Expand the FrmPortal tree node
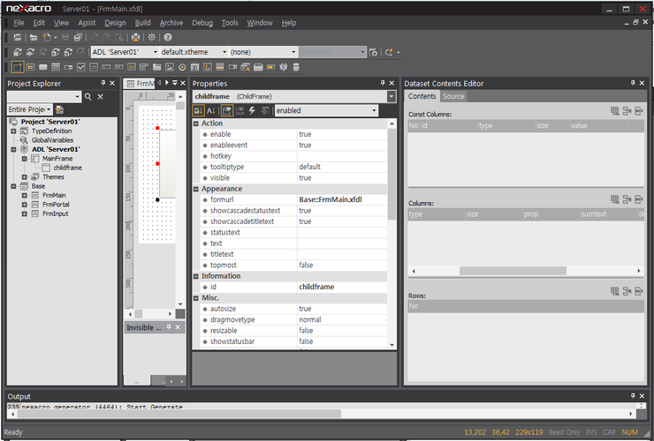The height and width of the screenshot is (441, 654). coord(24,204)
